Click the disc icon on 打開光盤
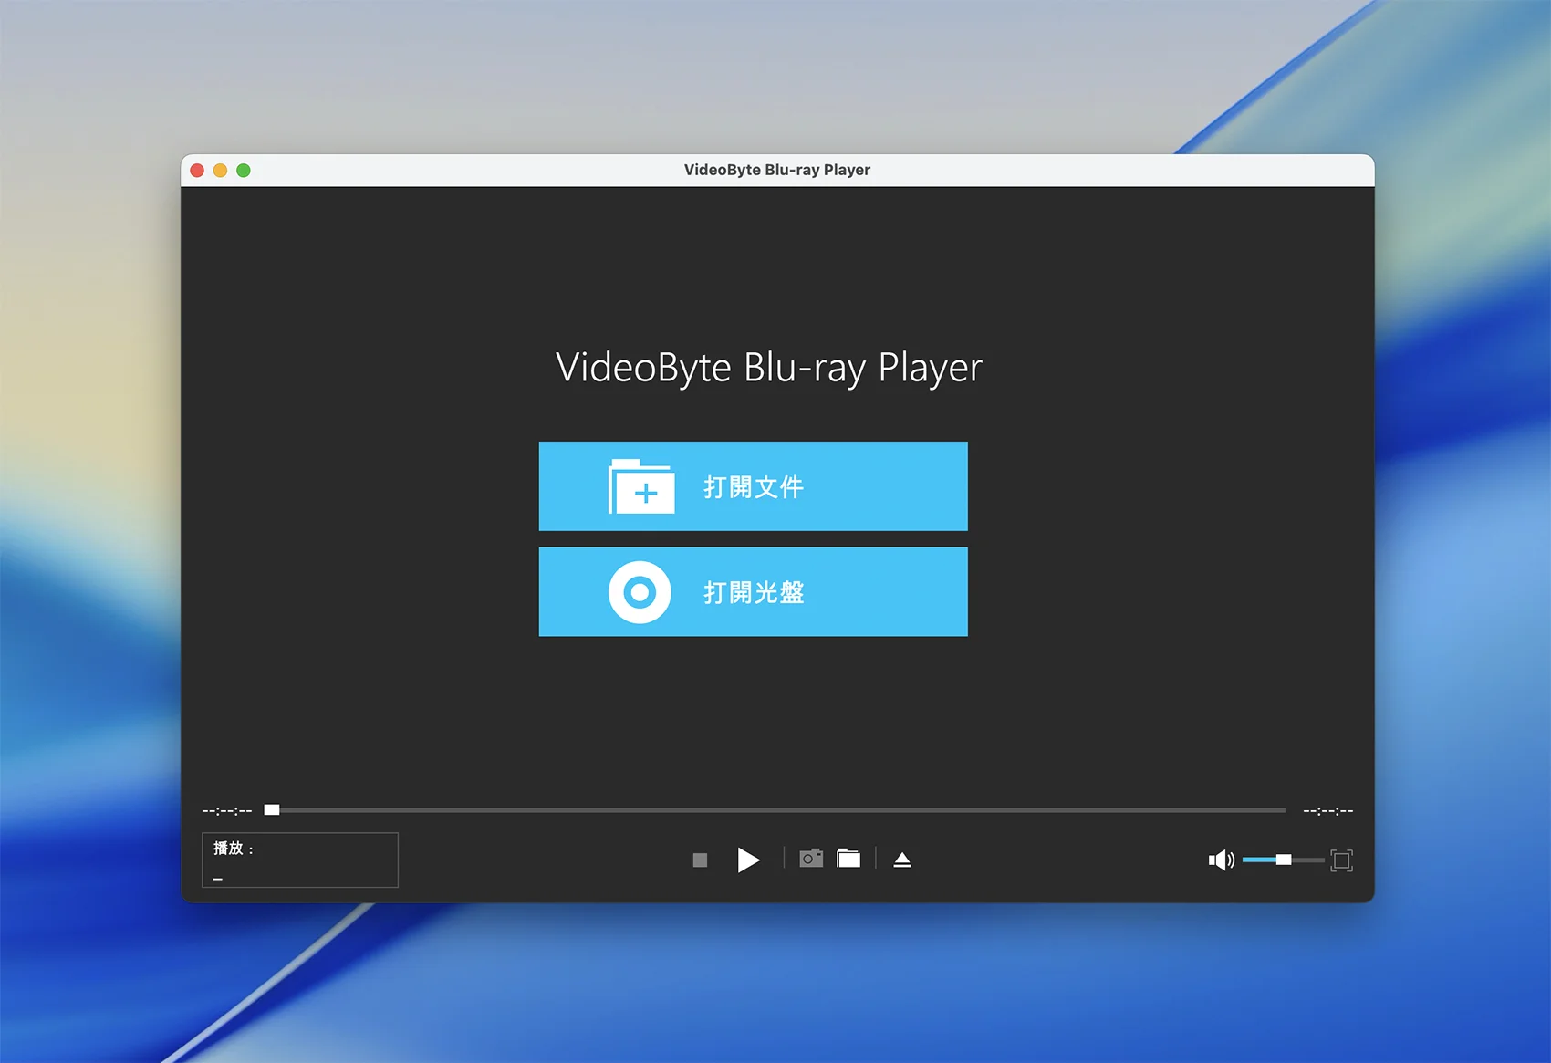The height and width of the screenshot is (1063, 1551). [x=640, y=592]
